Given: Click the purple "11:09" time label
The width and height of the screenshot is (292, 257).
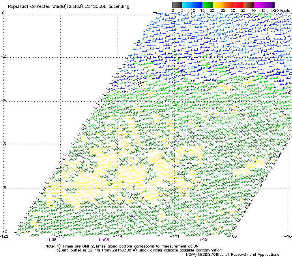Looking at the screenshot, I should coord(202,240).
